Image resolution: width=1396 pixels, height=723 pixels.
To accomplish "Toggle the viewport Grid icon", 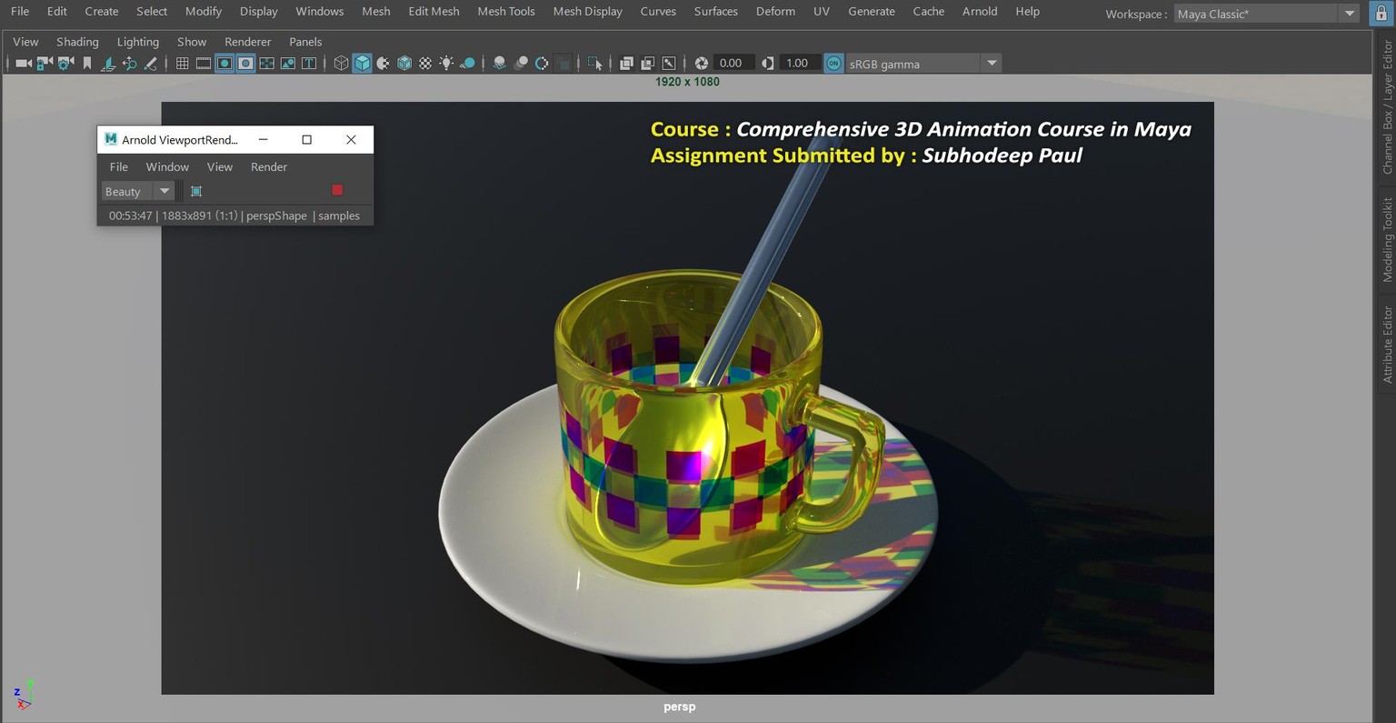I will tap(182, 63).
